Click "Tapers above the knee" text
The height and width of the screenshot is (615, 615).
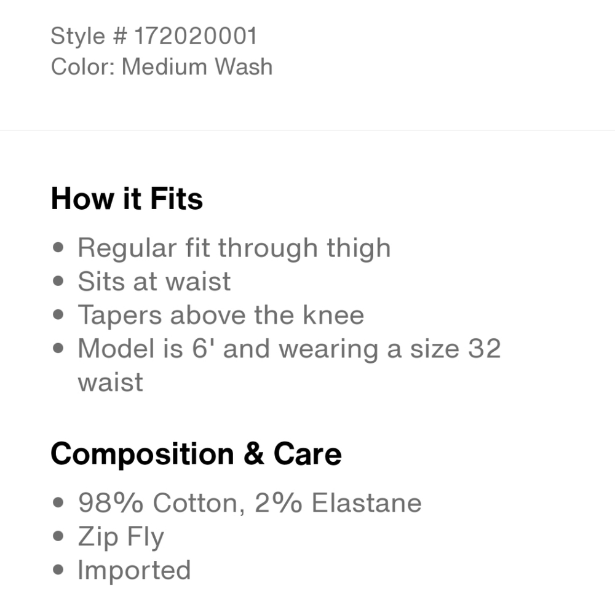pos(220,315)
